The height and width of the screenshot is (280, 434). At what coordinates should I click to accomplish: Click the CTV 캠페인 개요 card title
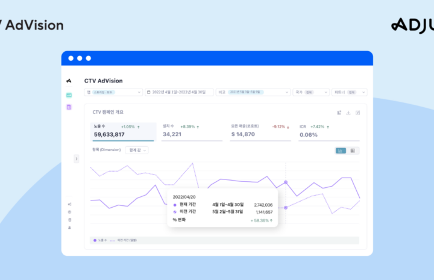108,112
